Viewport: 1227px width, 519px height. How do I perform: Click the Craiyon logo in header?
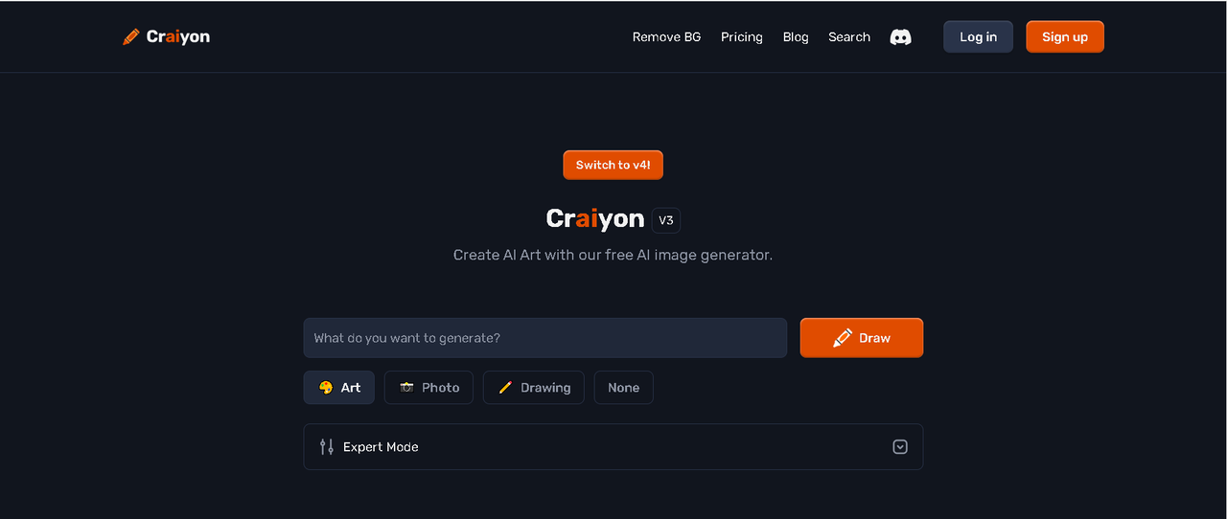pos(167,36)
